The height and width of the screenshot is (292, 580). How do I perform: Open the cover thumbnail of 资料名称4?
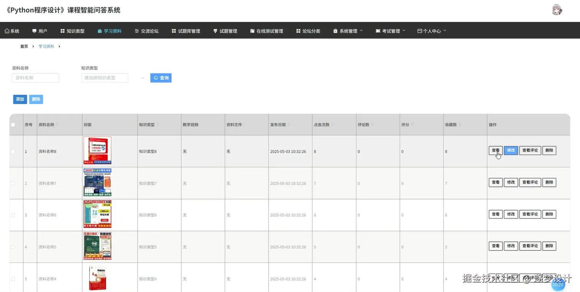pos(97,278)
